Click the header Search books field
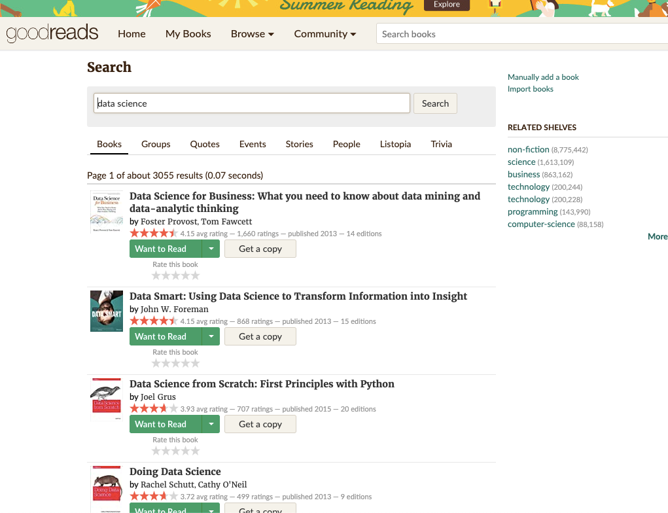The image size is (668, 513). [x=522, y=33]
